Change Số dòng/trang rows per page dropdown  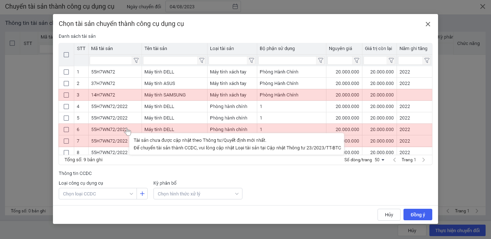pyautogui.click(x=380, y=160)
